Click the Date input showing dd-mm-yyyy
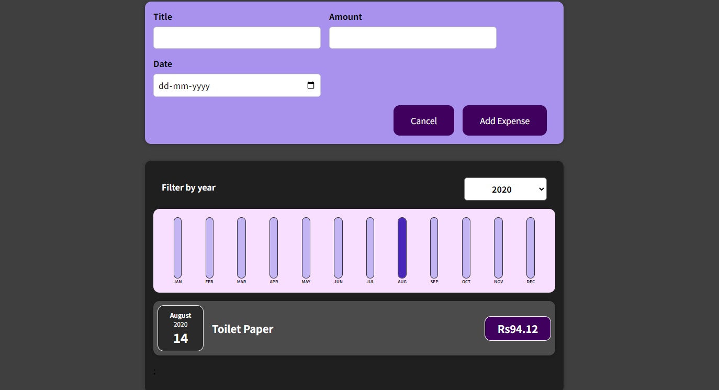This screenshot has height=390, width=719. (237, 85)
